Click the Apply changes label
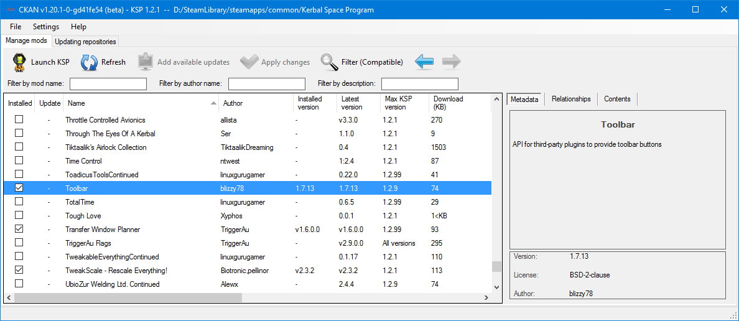This screenshot has height=321, width=739. 286,62
